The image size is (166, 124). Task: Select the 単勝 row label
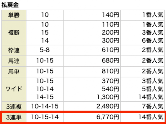pyautogui.click(x=14, y=15)
